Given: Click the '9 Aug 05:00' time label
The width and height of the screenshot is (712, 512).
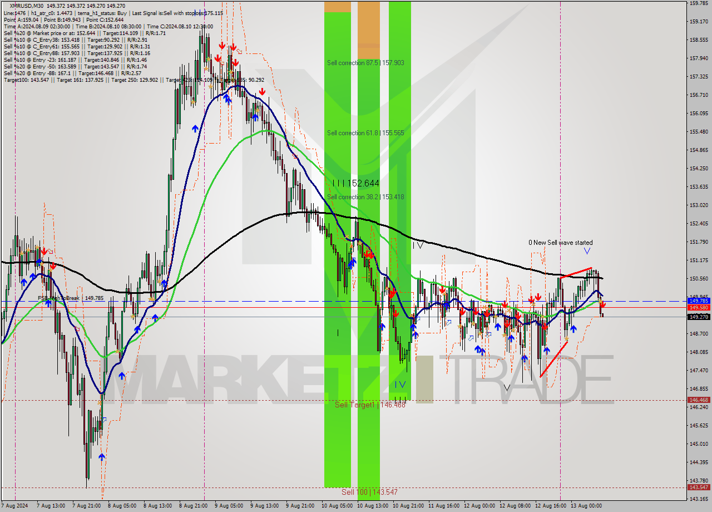Looking at the screenshot, I should coord(229,506).
